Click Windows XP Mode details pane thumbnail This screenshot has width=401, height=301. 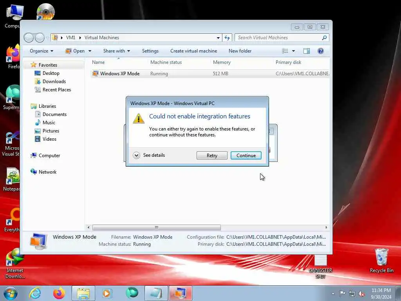click(x=38, y=241)
